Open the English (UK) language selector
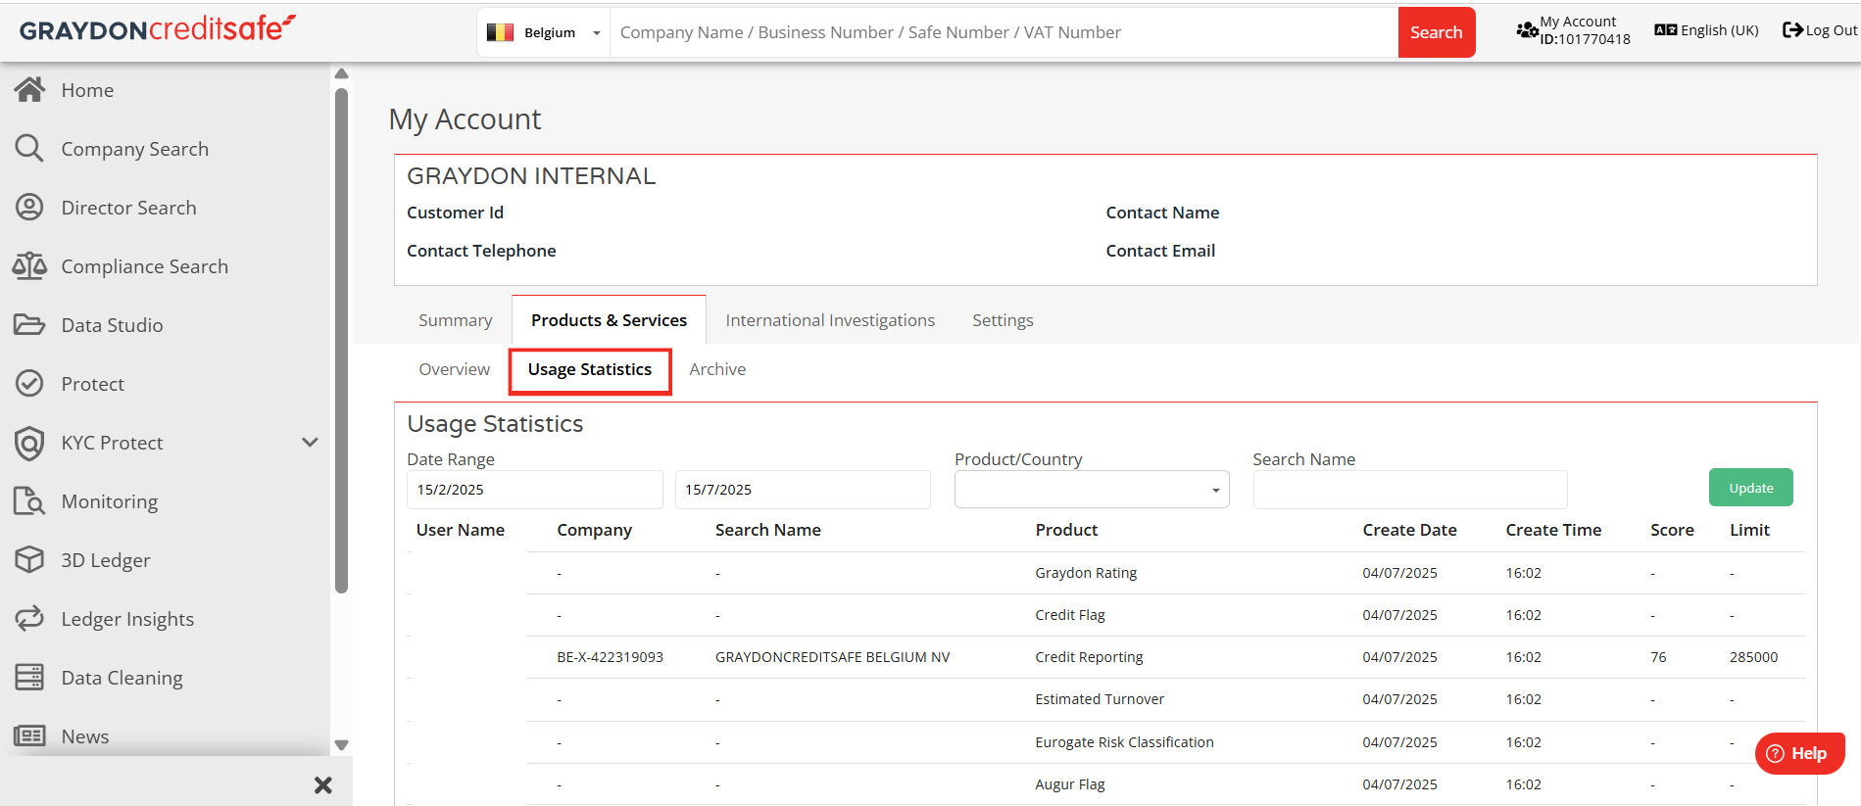 pos(1707,30)
